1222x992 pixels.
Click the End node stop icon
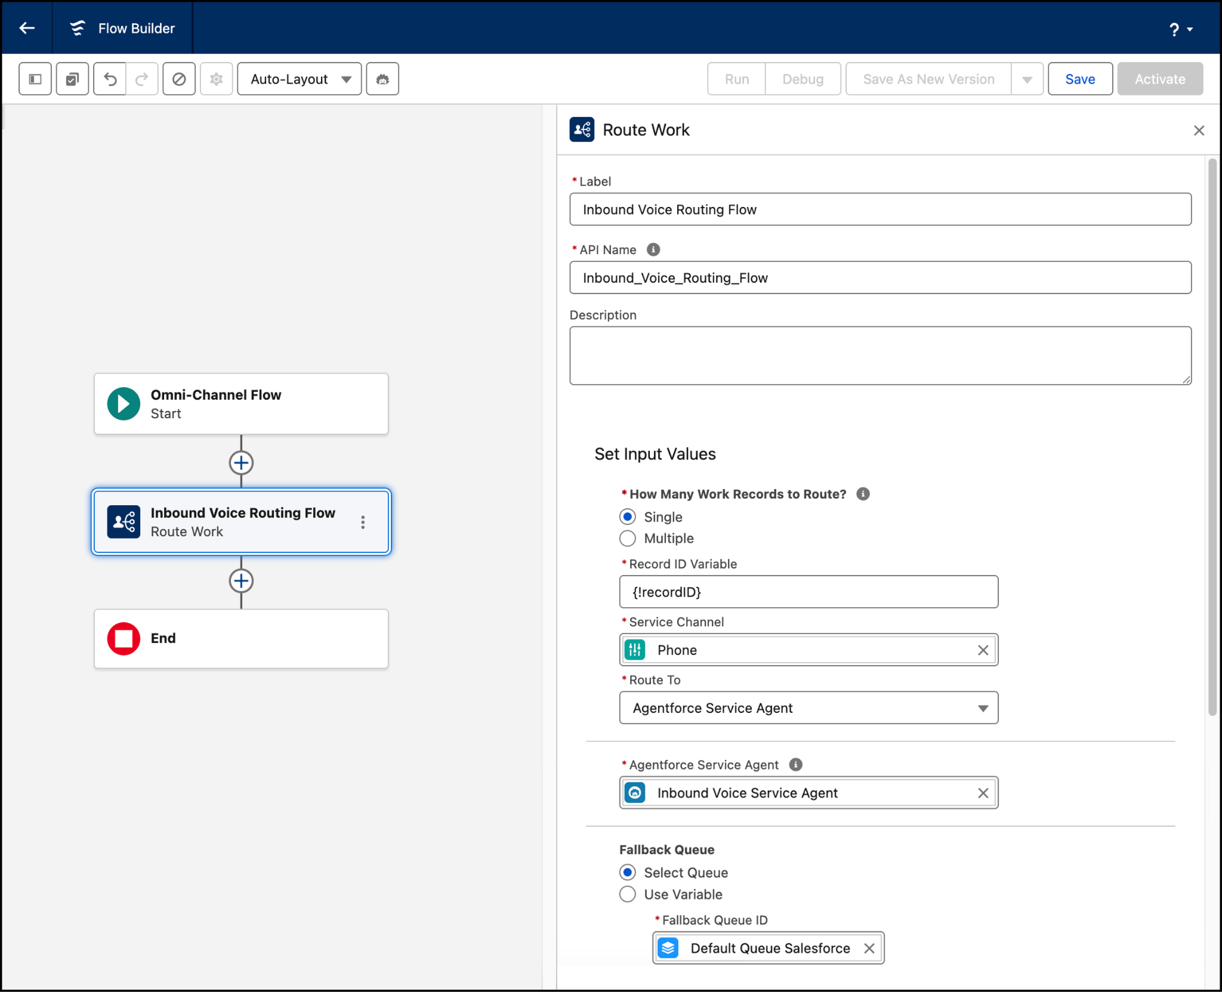124,638
